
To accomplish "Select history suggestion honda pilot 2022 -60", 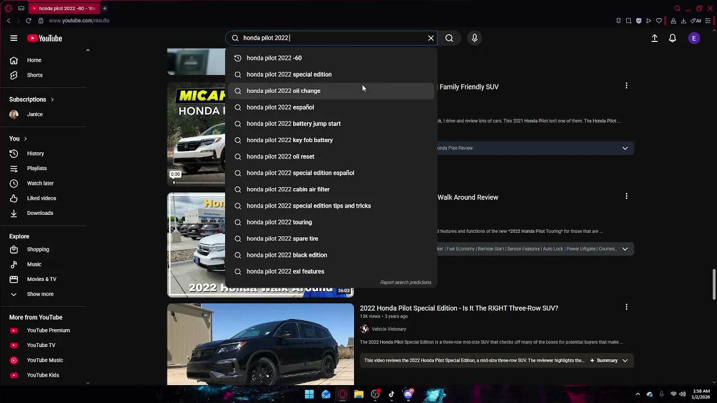I will [330, 58].
